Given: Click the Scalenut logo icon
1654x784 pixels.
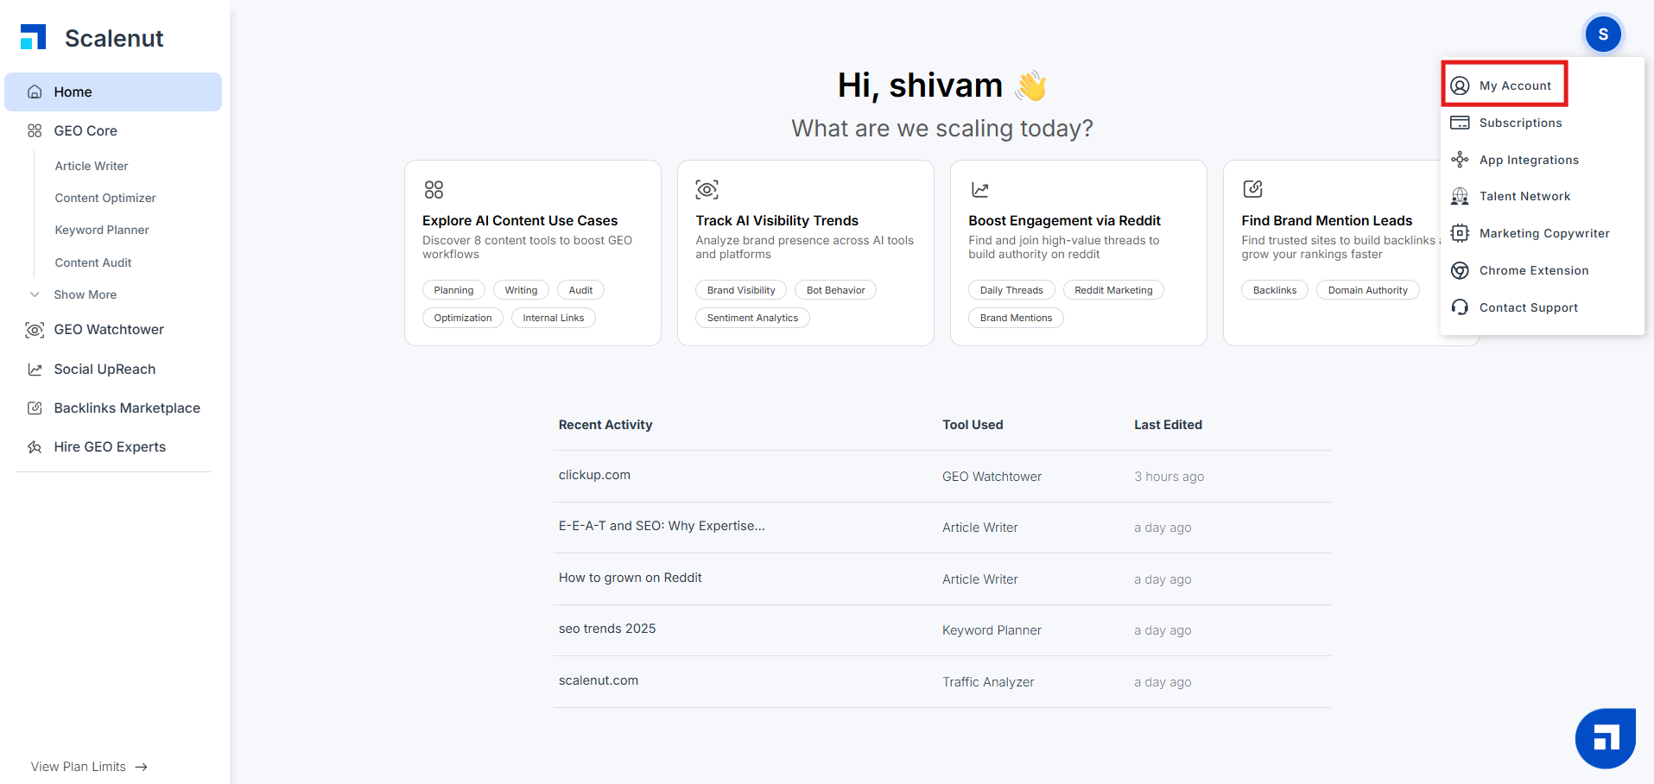Looking at the screenshot, I should [33, 37].
